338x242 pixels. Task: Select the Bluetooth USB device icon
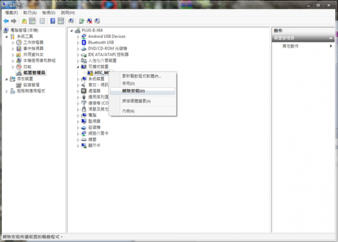pos(84,42)
